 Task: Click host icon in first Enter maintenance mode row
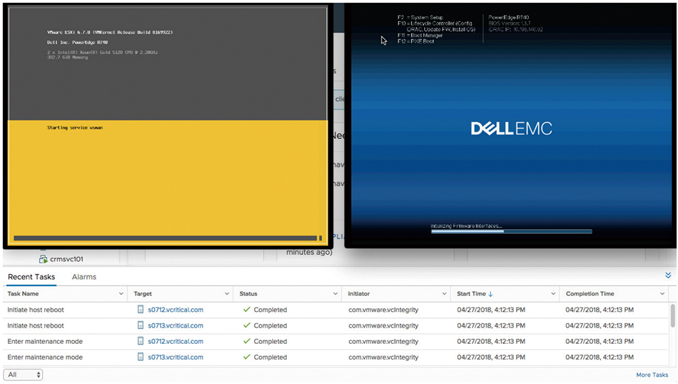pos(140,341)
